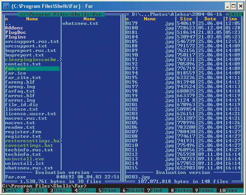Click the command line prompt field
The height and width of the screenshot is (195, 246).
pyautogui.click(x=123, y=186)
